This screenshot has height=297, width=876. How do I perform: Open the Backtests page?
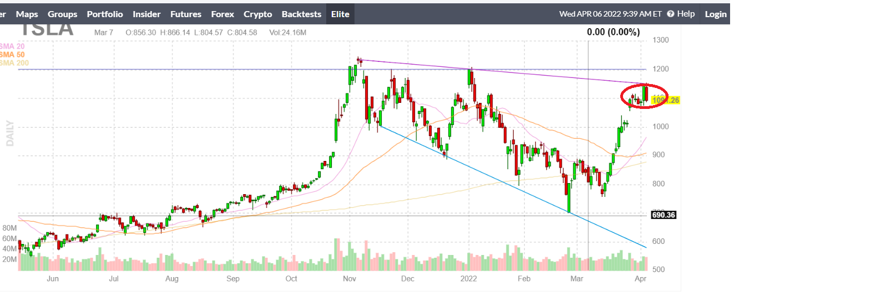(x=301, y=14)
